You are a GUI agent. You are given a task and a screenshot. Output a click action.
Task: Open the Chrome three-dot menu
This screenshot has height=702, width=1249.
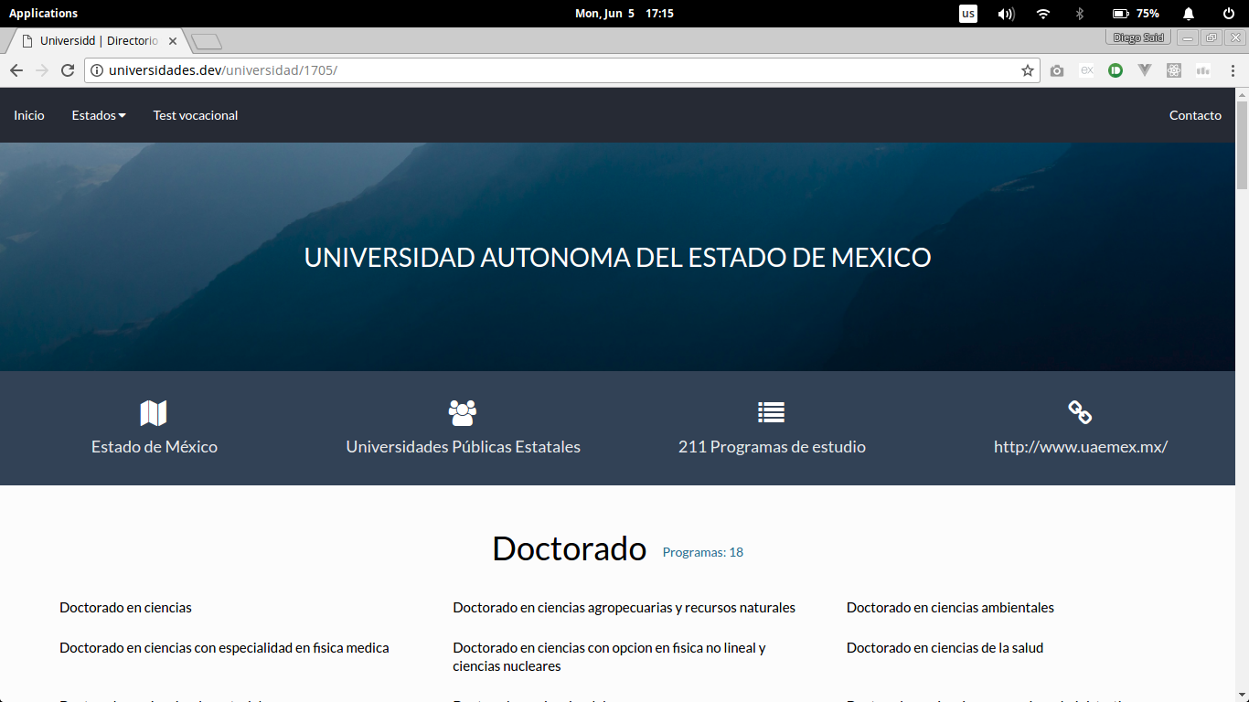(x=1233, y=70)
